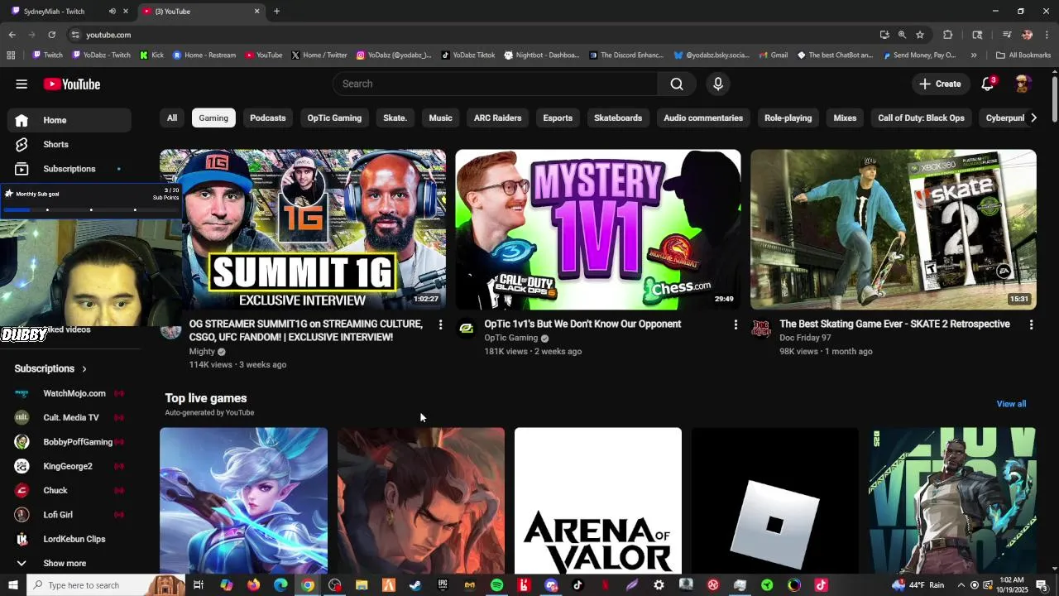The width and height of the screenshot is (1059, 596).
Task: Launch Steam from the taskbar
Action: click(415, 585)
